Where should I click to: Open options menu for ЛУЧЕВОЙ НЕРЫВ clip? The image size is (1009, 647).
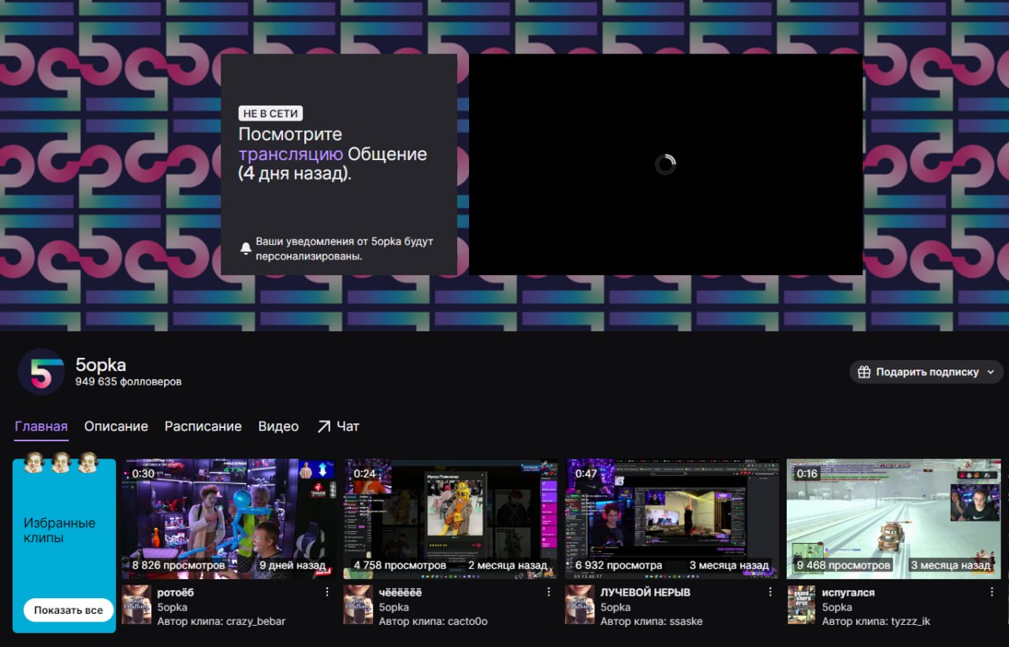pos(770,592)
